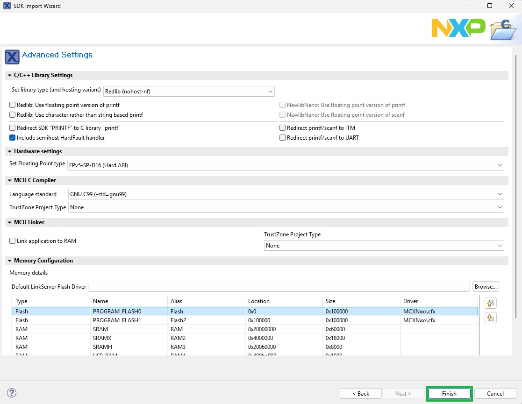Open the Set Floating Point type dropdown

pos(500,165)
